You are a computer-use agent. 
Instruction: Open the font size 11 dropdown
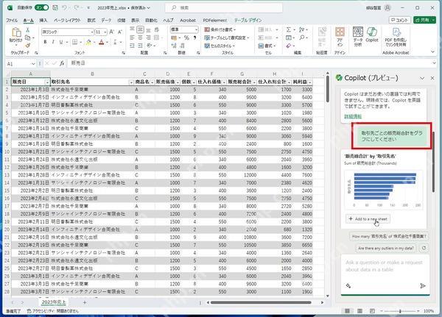[x=105, y=32]
